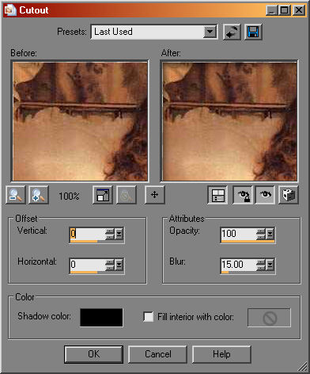Viewport: 310px width, 374px height.
Task: Expand the Vertical offset slider dropdown
Action: tap(119, 234)
